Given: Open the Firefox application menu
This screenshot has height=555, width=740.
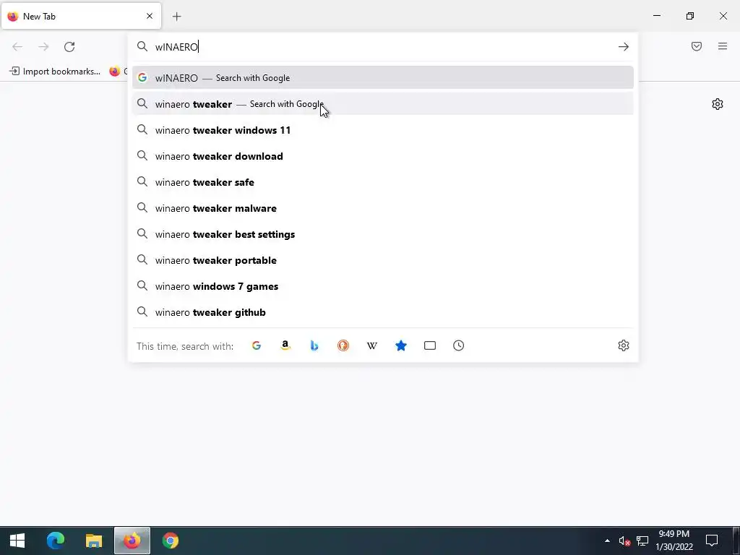Looking at the screenshot, I should pos(723,46).
